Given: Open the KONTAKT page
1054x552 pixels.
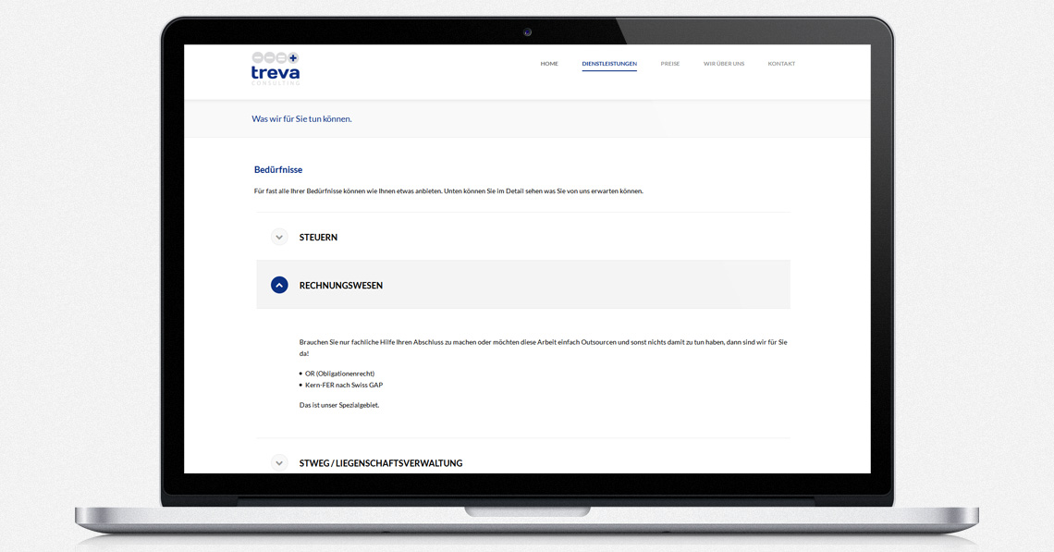Looking at the screenshot, I should coord(781,64).
